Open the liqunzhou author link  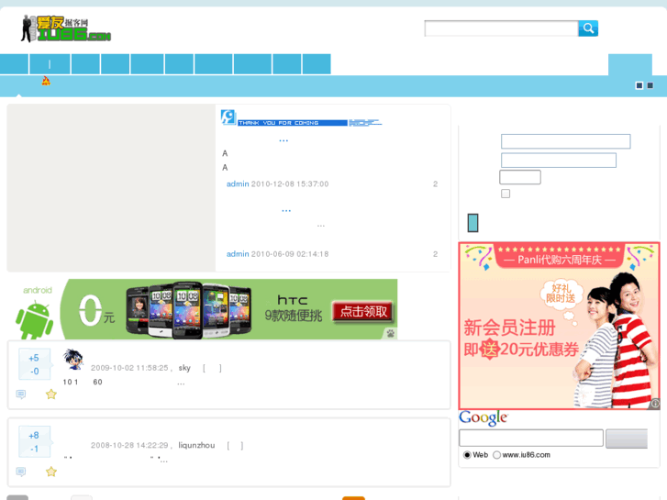[196, 445]
